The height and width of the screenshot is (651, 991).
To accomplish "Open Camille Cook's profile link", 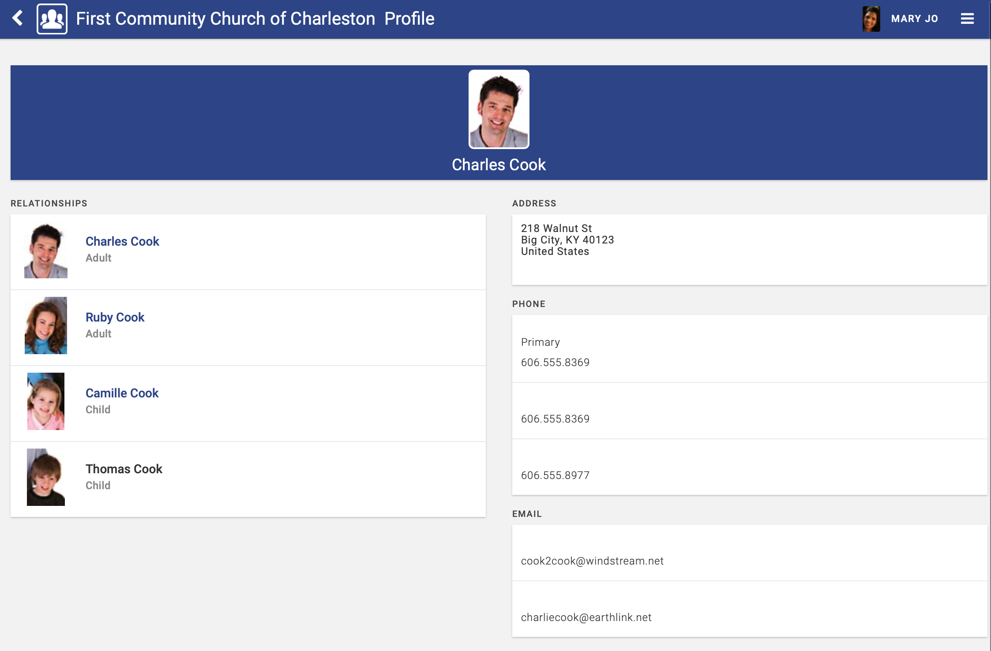I will (x=122, y=393).
